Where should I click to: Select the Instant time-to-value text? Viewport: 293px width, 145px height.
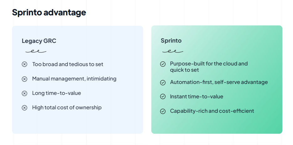196,96
